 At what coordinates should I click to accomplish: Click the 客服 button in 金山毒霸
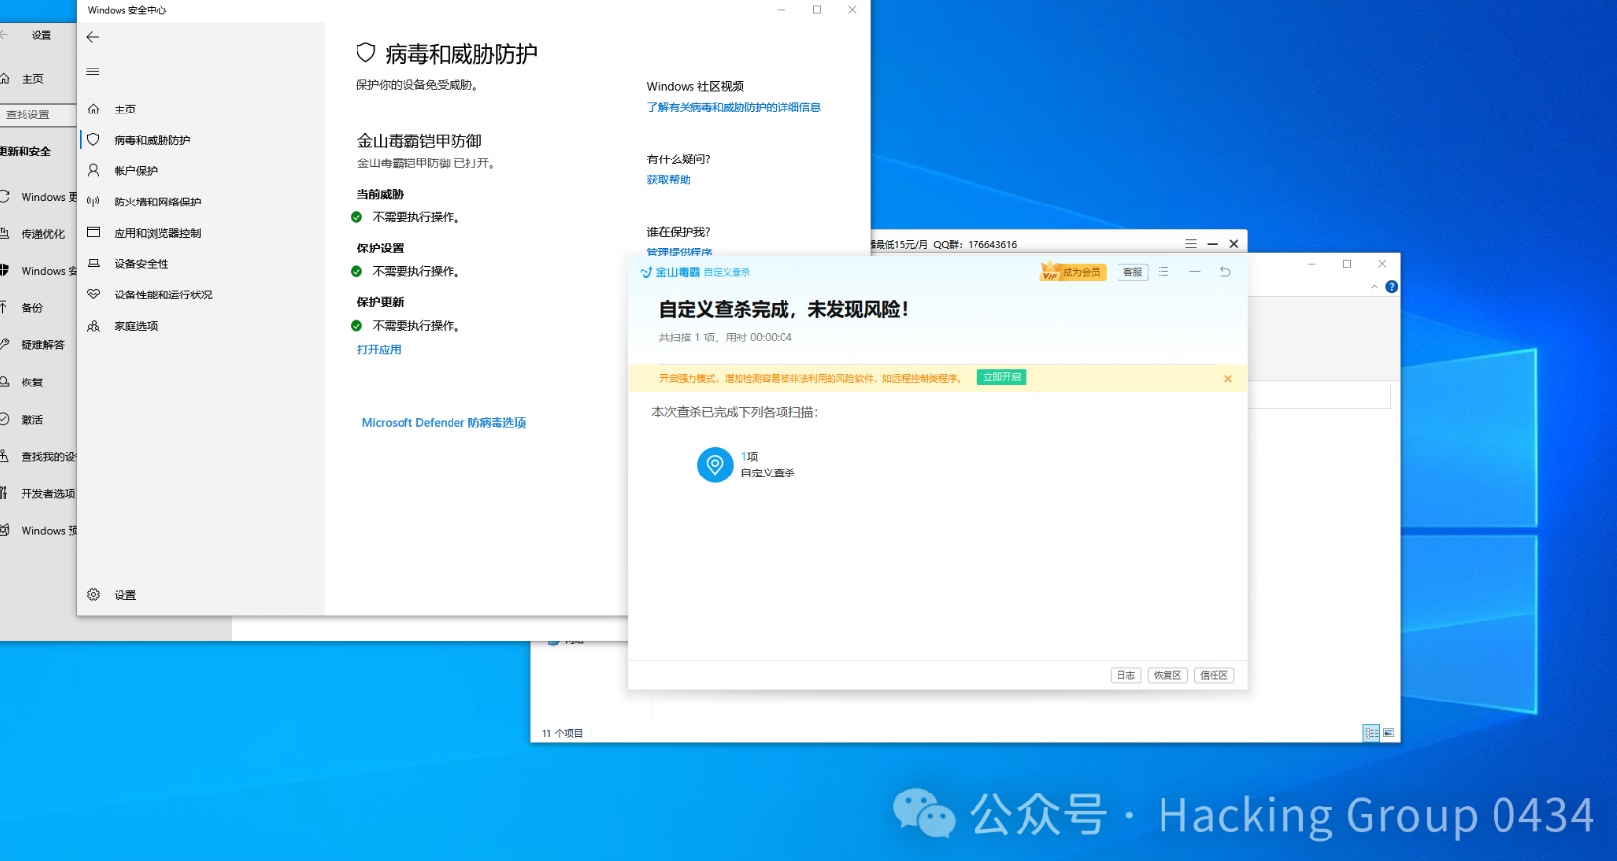(1132, 272)
